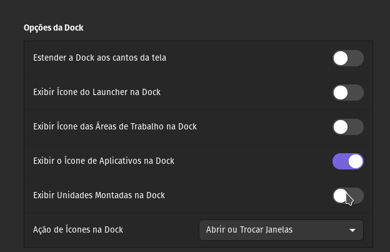Image resolution: width=390 pixels, height=252 pixels.
Task: Click the Ação de Ícones na Dock label
Action: coord(78,229)
